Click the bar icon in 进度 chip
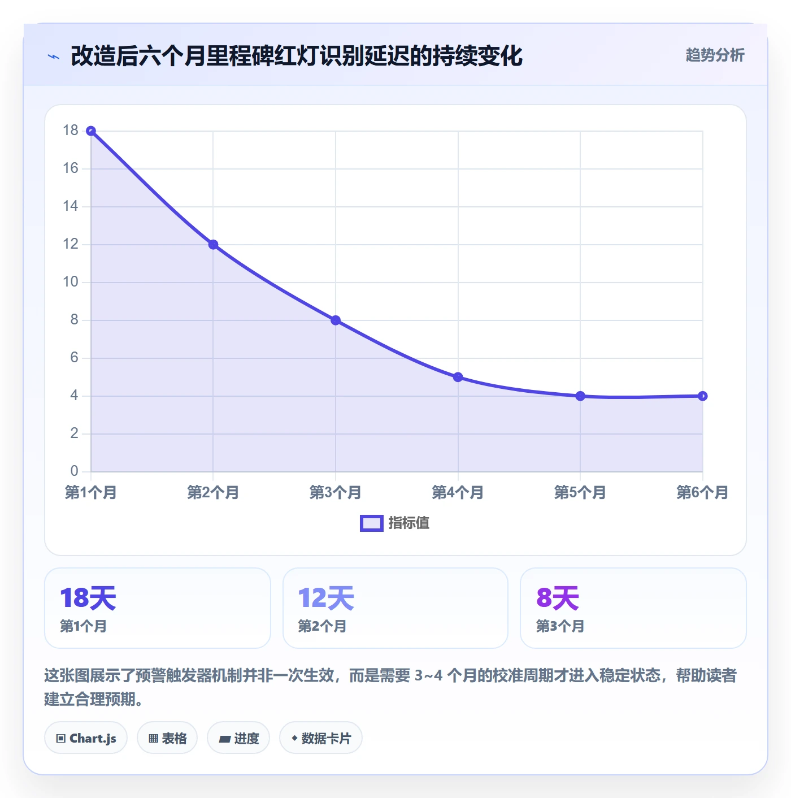The image size is (791, 798). click(x=224, y=739)
